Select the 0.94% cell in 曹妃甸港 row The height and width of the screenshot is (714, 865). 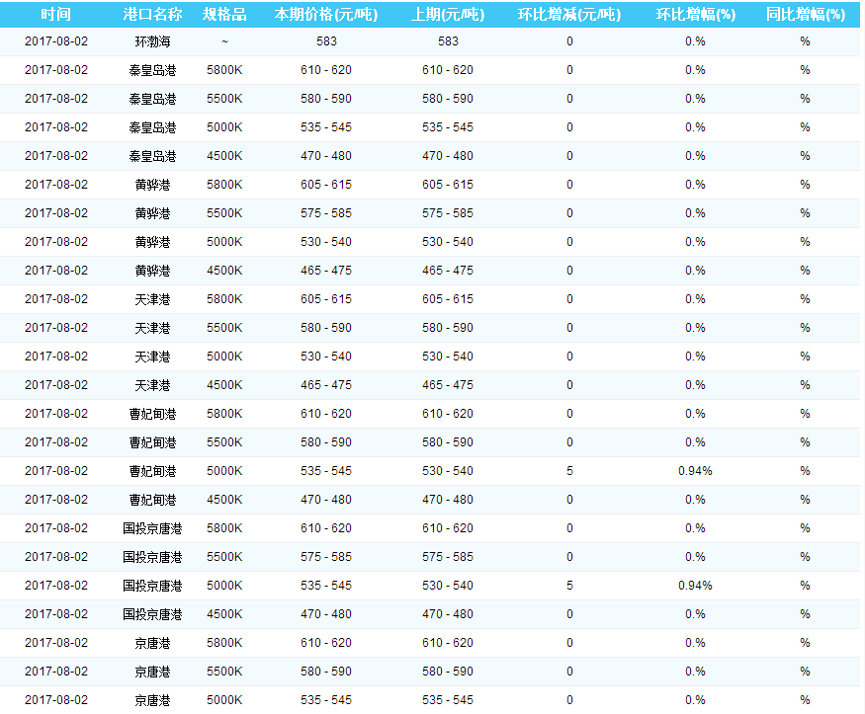tap(695, 471)
